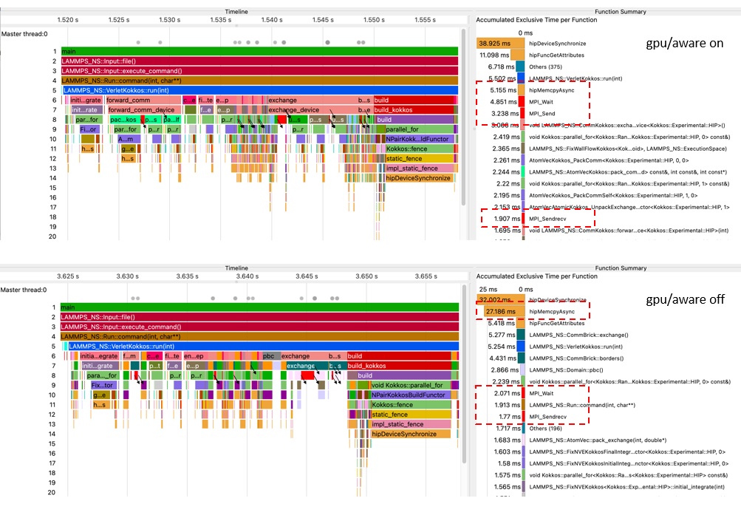The width and height of the screenshot is (741, 518).
Task: Select NPairKokkosBuildFunctor bar in lower timeline
Action: point(409,395)
